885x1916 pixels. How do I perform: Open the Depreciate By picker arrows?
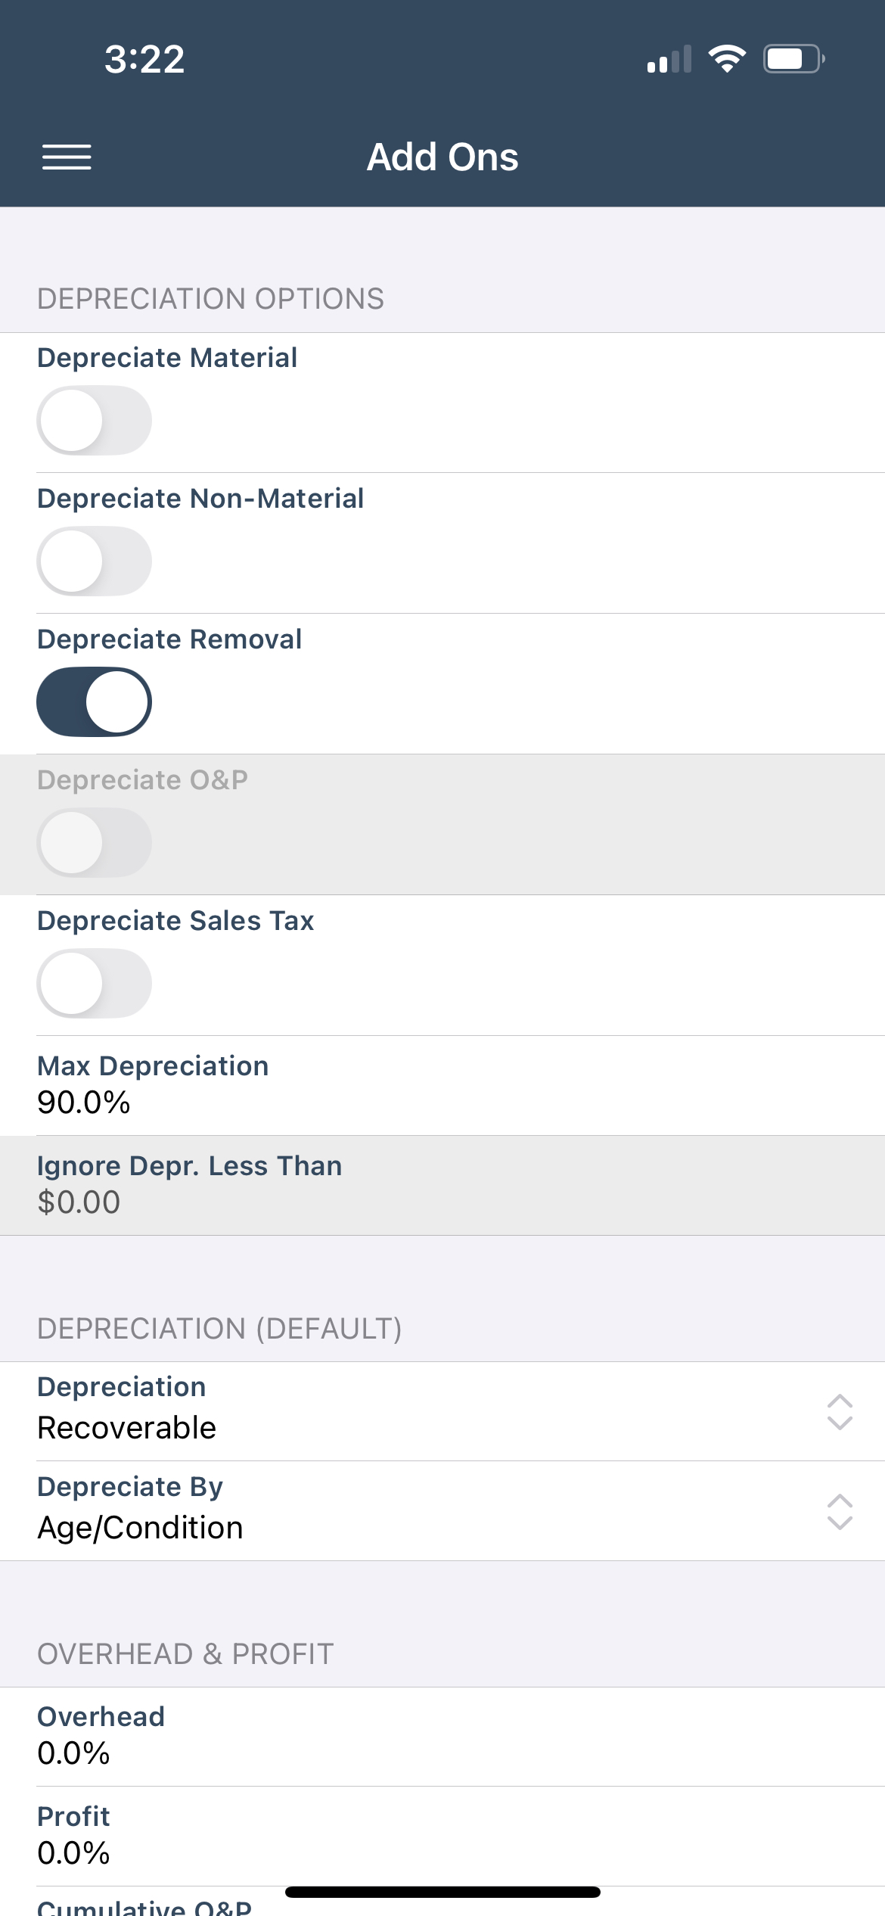coord(840,1512)
